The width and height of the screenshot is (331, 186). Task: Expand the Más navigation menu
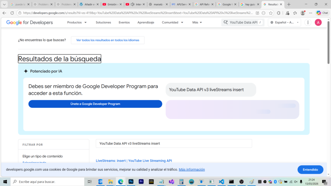coord(197,23)
